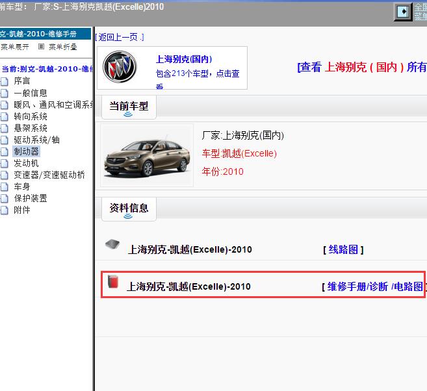The height and width of the screenshot is (391, 427).
Task: Click 包含213个车型，点击查看 link
Action: tap(198, 79)
